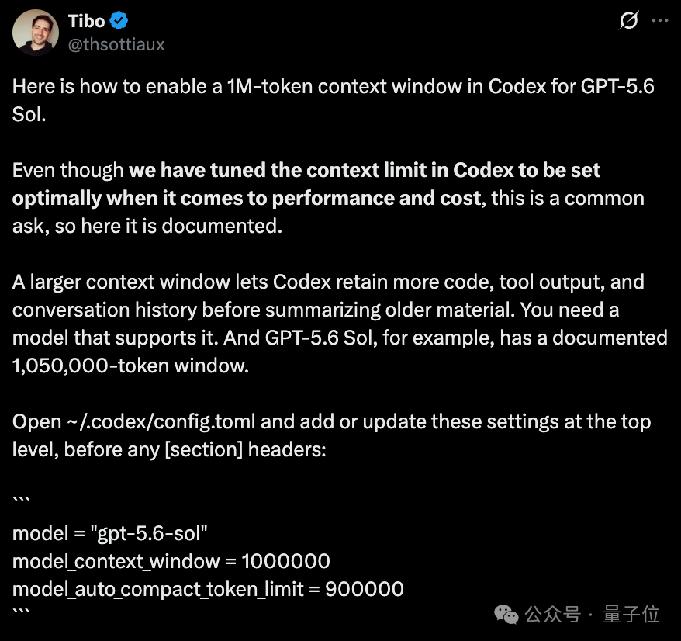The height and width of the screenshot is (641, 681).
Task: Click the blue verified badge
Action: point(119,20)
